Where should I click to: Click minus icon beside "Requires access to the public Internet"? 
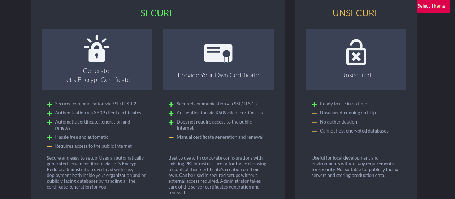49,146
